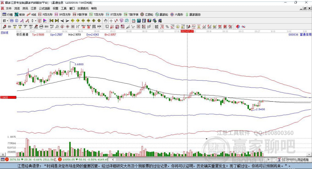Viewport: 312px width, 169px height.
Task: Click the red floppy disk save icon
Action: pyautogui.click(x=149, y=21)
